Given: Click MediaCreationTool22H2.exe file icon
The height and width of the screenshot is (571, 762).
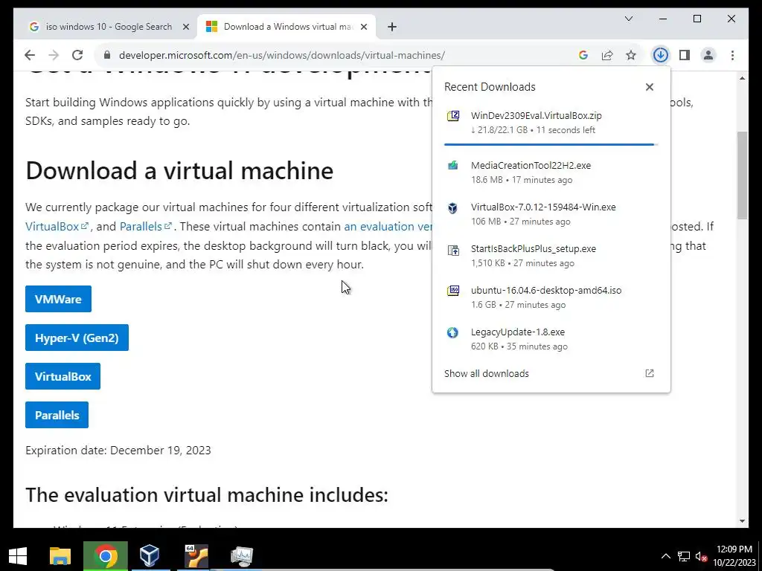Looking at the screenshot, I should tap(453, 166).
